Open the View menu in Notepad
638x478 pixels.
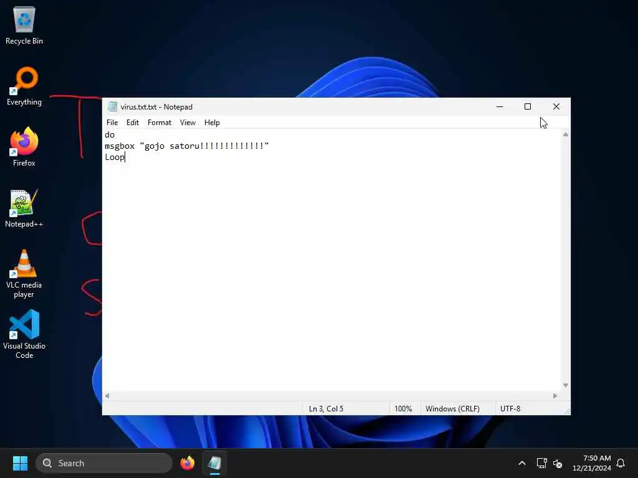188,123
